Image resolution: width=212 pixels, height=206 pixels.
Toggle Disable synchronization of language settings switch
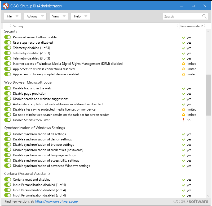point(8,155)
